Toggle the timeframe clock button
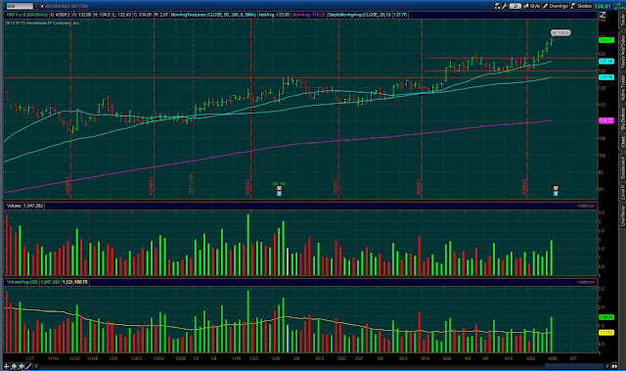 point(515,6)
